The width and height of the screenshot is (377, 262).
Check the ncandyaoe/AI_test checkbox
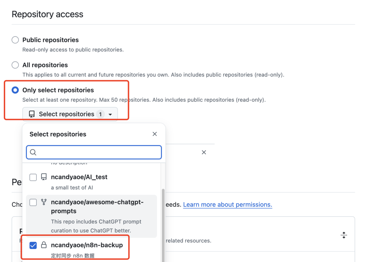pyautogui.click(x=33, y=177)
